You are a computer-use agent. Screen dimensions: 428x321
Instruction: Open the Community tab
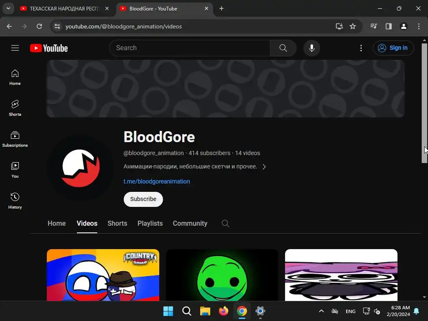[190, 223]
